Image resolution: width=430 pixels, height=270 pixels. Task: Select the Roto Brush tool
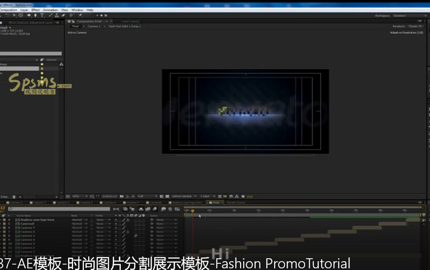click(72, 15)
